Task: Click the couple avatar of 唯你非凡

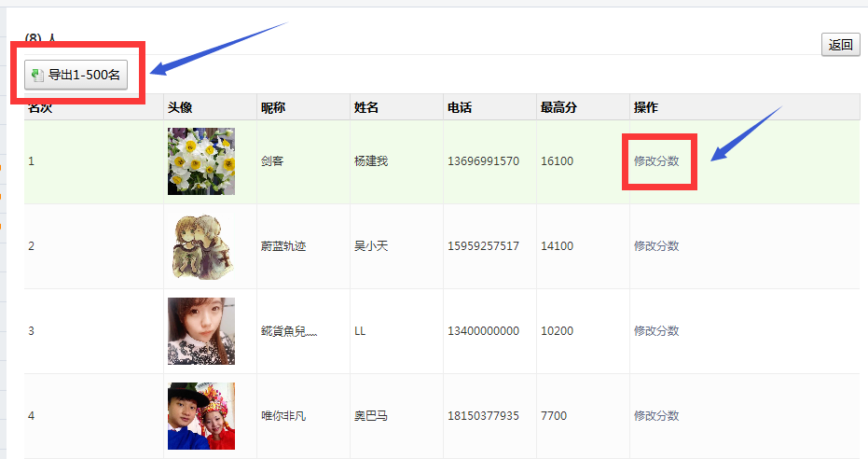Action: pyautogui.click(x=201, y=416)
